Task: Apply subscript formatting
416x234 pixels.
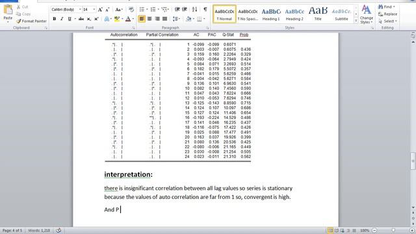Action: 89,19
